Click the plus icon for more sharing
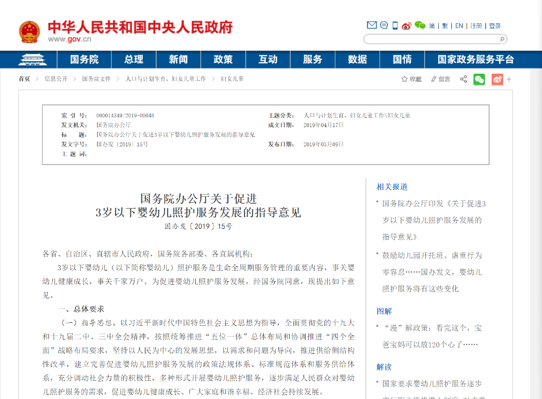 [509, 79]
